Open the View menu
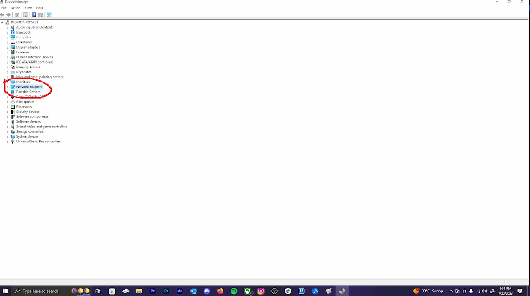Screen dimensions: 530x296 pyautogui.click(x=28, y=8)
